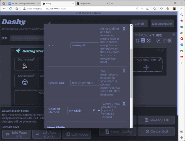This screenshot has height=141, width=185.
Task: Pick the large item size icon
Action: click(148, 40)
